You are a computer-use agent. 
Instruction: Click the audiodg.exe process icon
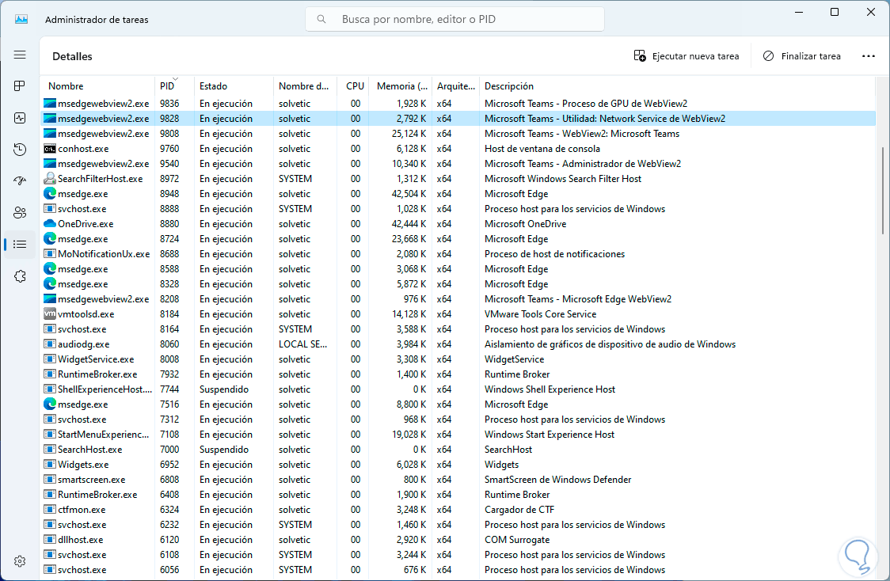(x=50, y=344)
